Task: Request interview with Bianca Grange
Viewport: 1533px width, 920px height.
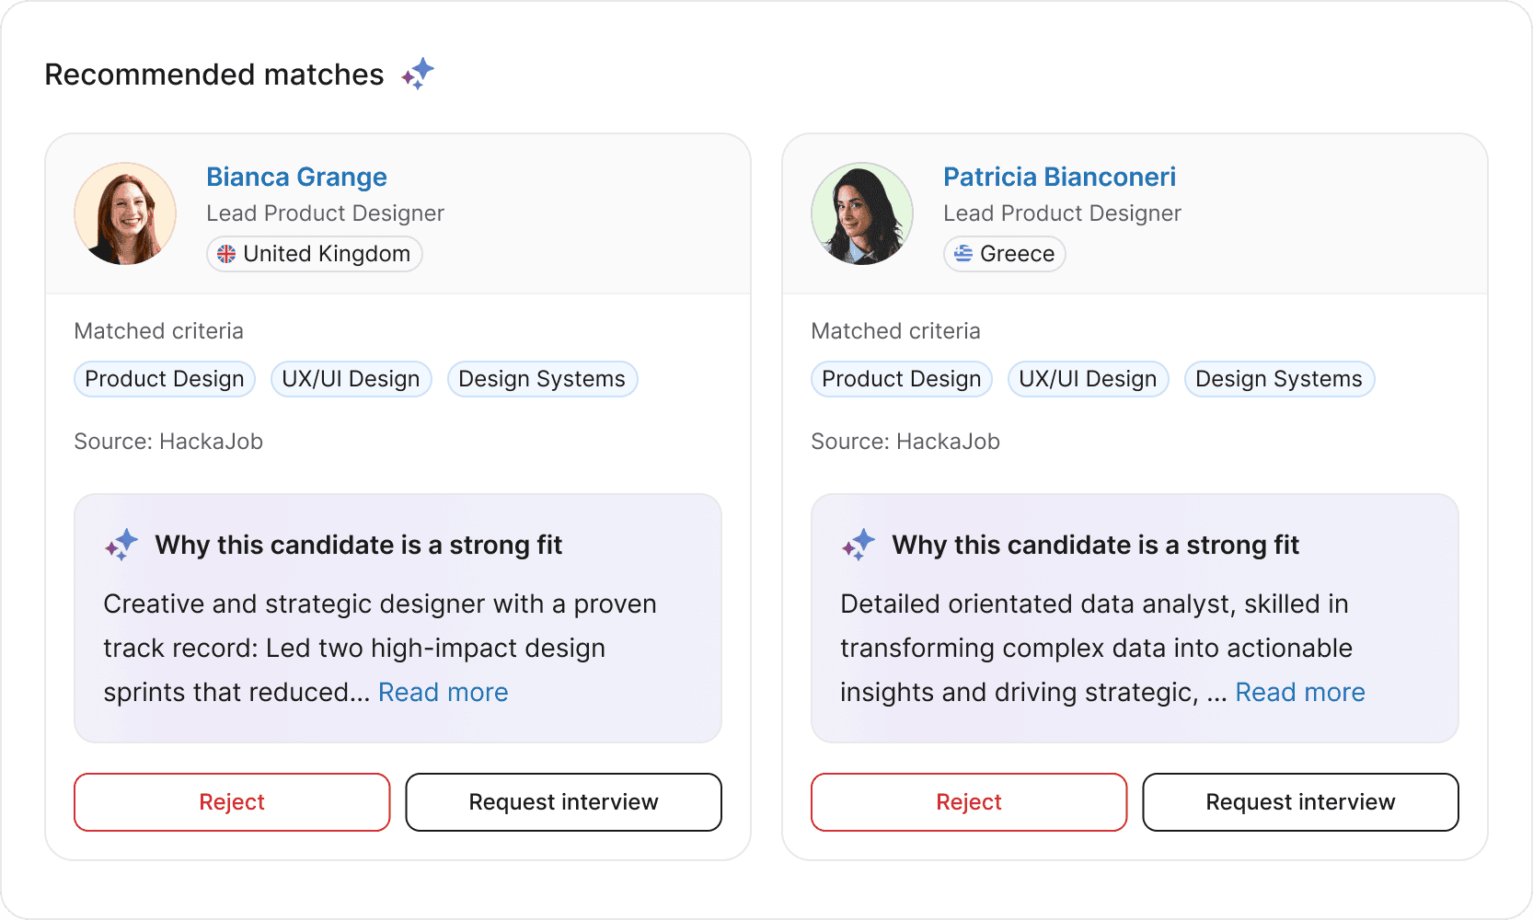Action: pyautogui.click(x=564, y=802)
